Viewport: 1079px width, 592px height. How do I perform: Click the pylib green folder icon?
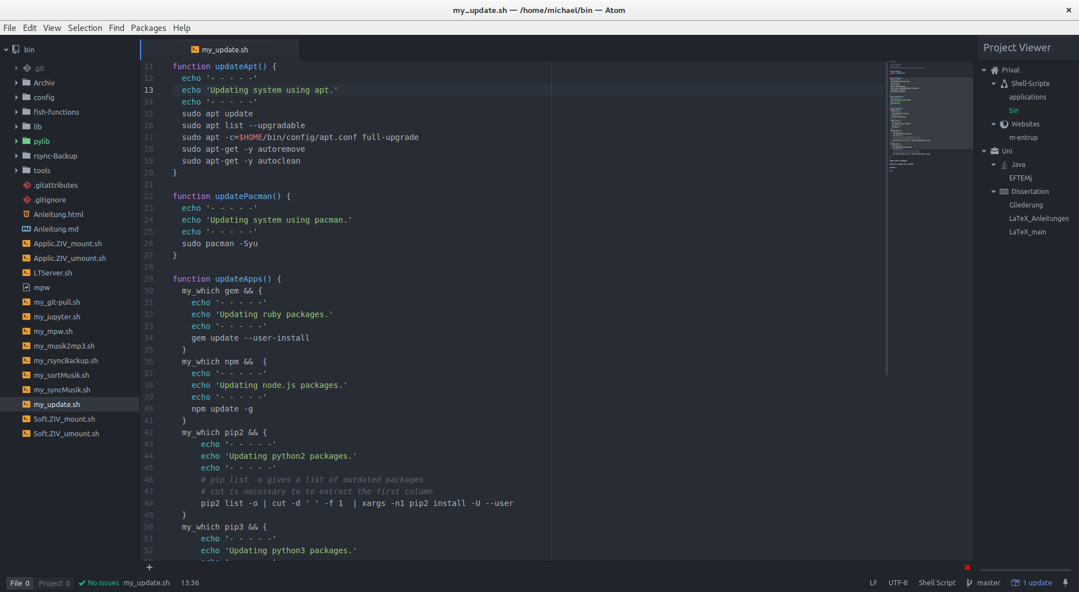[x=26, y=141]
